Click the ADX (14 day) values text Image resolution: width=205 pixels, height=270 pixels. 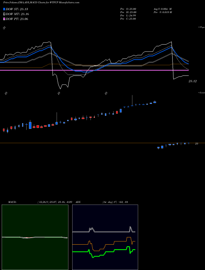pyautogui.click(x=115, y=202)
